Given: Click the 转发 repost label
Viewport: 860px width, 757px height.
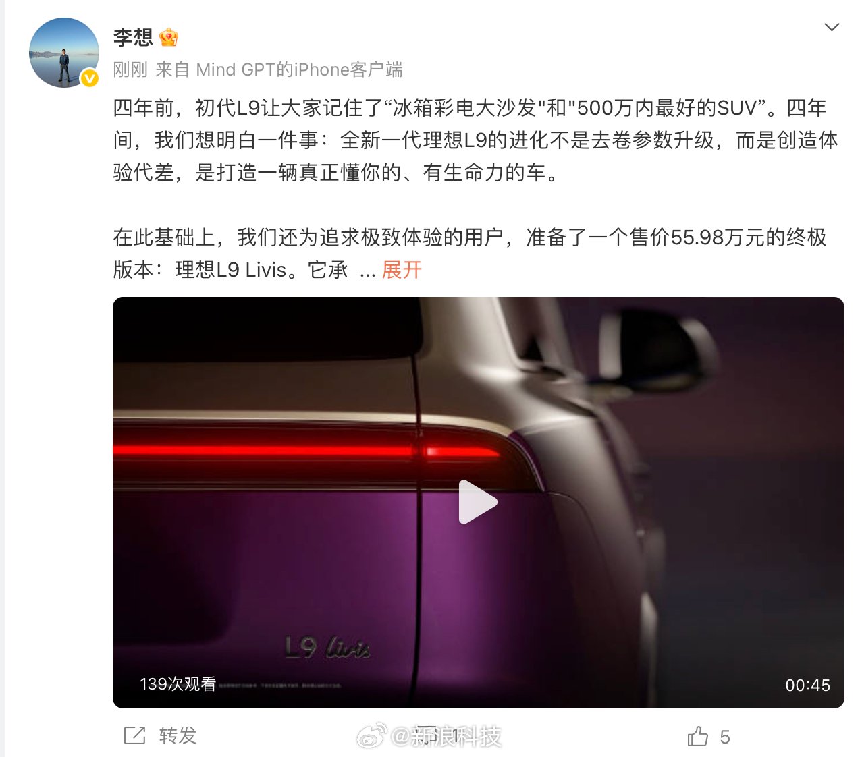Looking at the screenshot, I should [178, 735].
